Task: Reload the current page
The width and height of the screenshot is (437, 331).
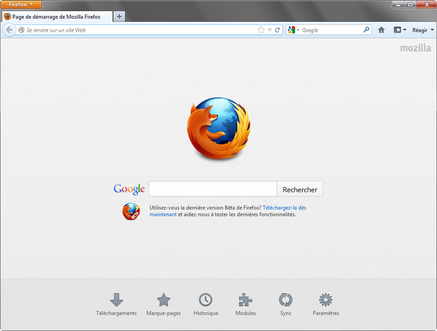Action: [278, 30]
